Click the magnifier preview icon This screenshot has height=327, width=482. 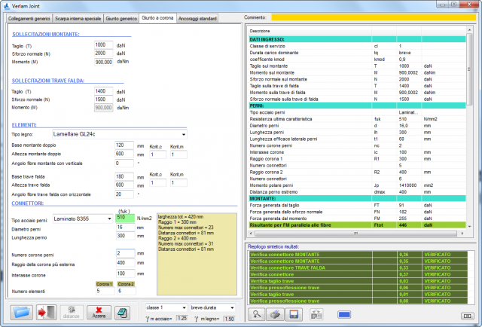point(258,314)
